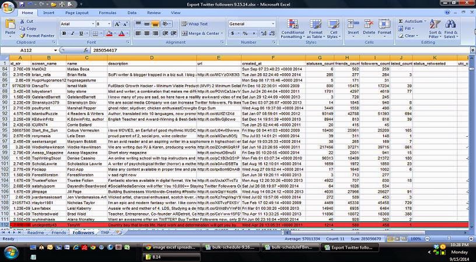Apply fill color with paint bucket
This screenshot has height=262, width=476.
click(109, 34)
